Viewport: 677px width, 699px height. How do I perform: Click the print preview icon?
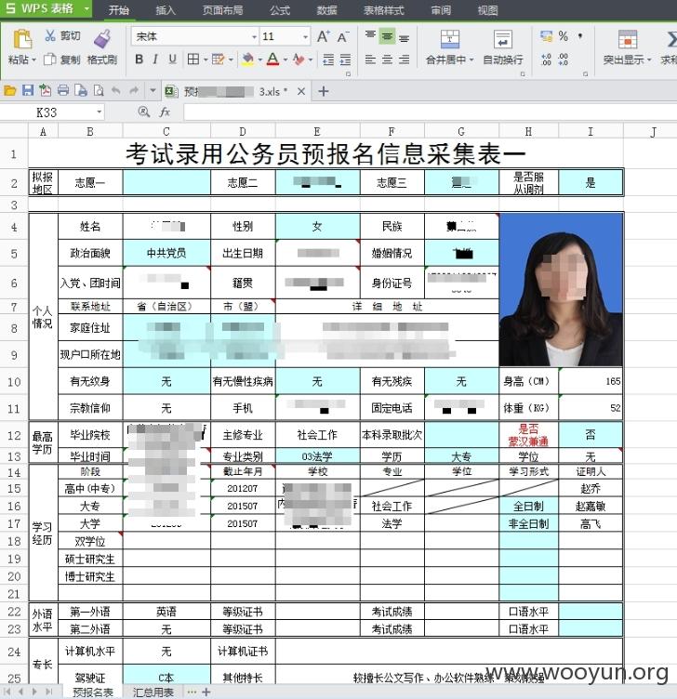(99, 91)
